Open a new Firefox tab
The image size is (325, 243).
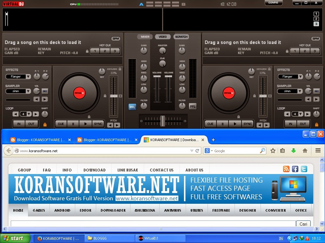(x=213, y=140)
